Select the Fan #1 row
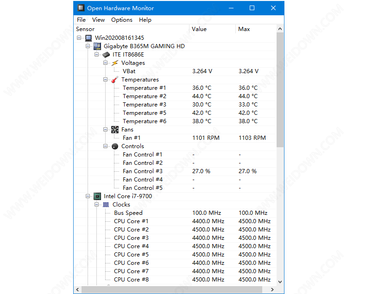The width and height of the screenshot is (366, 294). [x=175, y=138]
